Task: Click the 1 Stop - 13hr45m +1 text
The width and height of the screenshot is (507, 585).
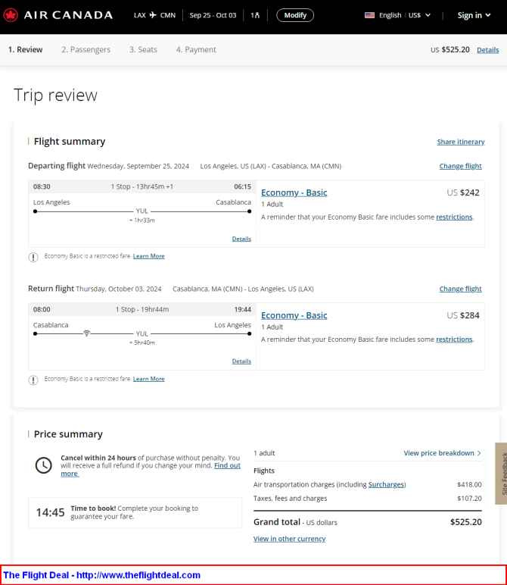Action: coord(142,186)
